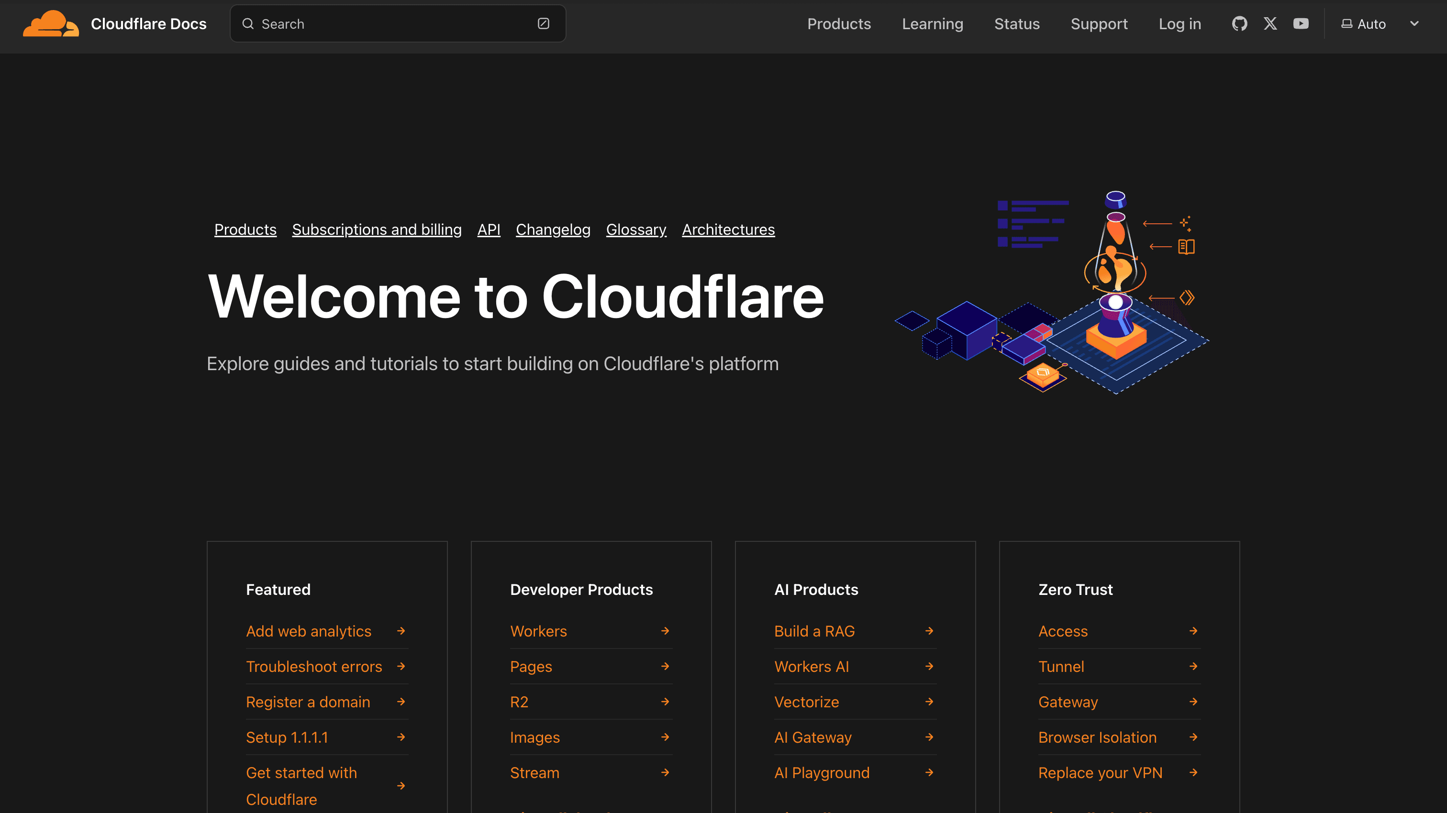This screenshot has width=1447, height=813.
Task: Open the Changelog link
Action: 553,230
